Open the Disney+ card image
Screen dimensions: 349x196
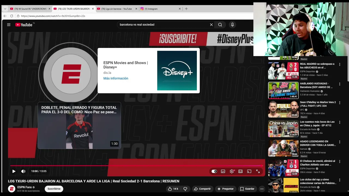[177, 71]
